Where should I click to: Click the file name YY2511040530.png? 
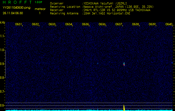[x=16, y=8]
